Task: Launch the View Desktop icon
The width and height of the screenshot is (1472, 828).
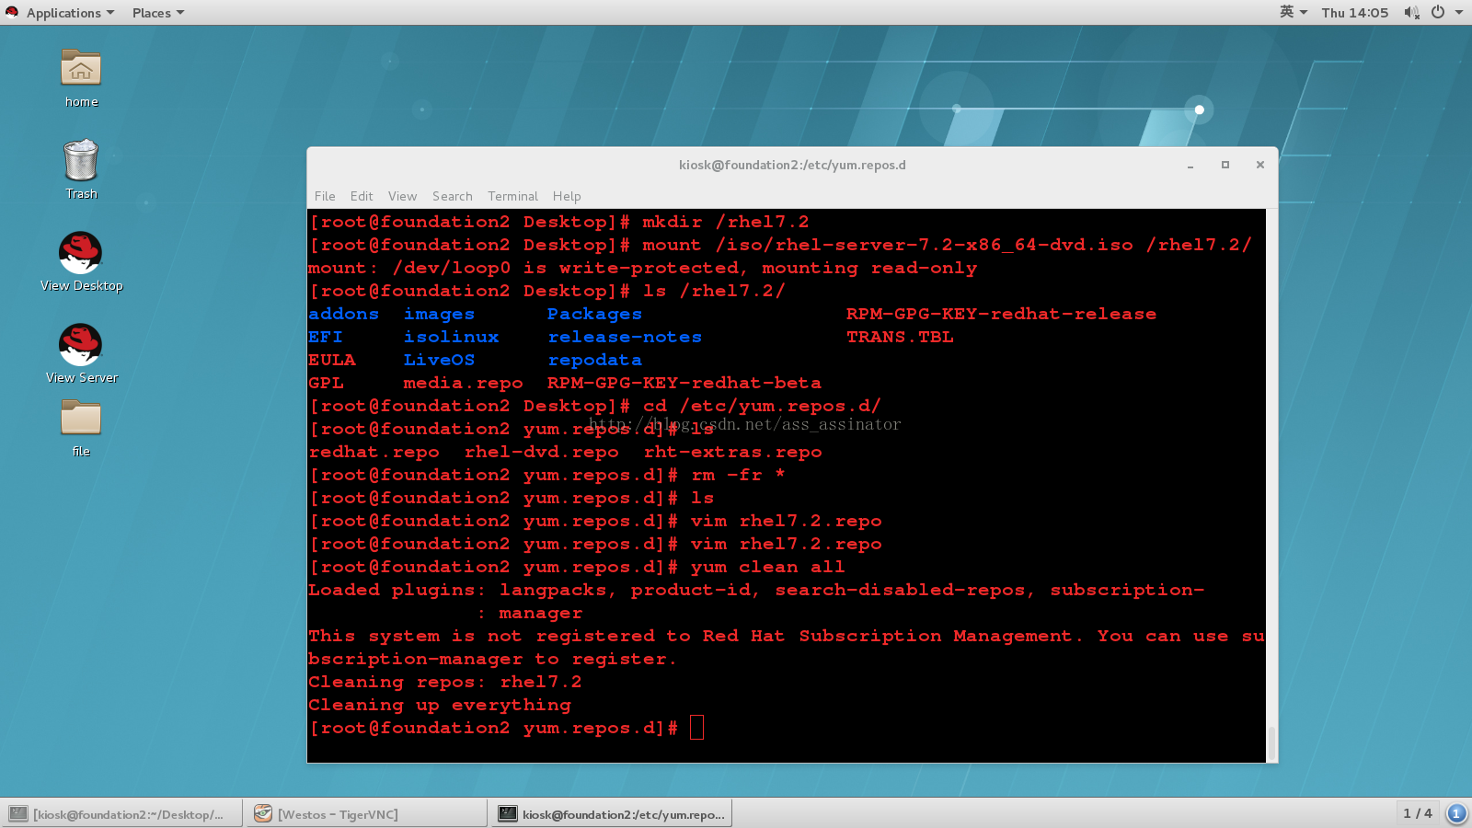Action: pos(81,252)
